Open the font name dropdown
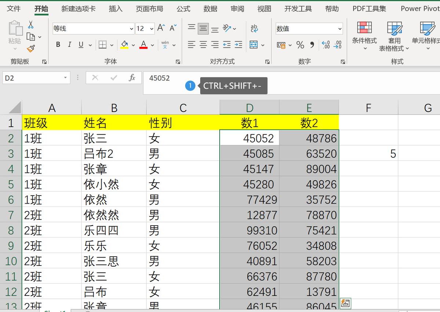The height and width of the screenshot is (312, 440). (131, 28)
